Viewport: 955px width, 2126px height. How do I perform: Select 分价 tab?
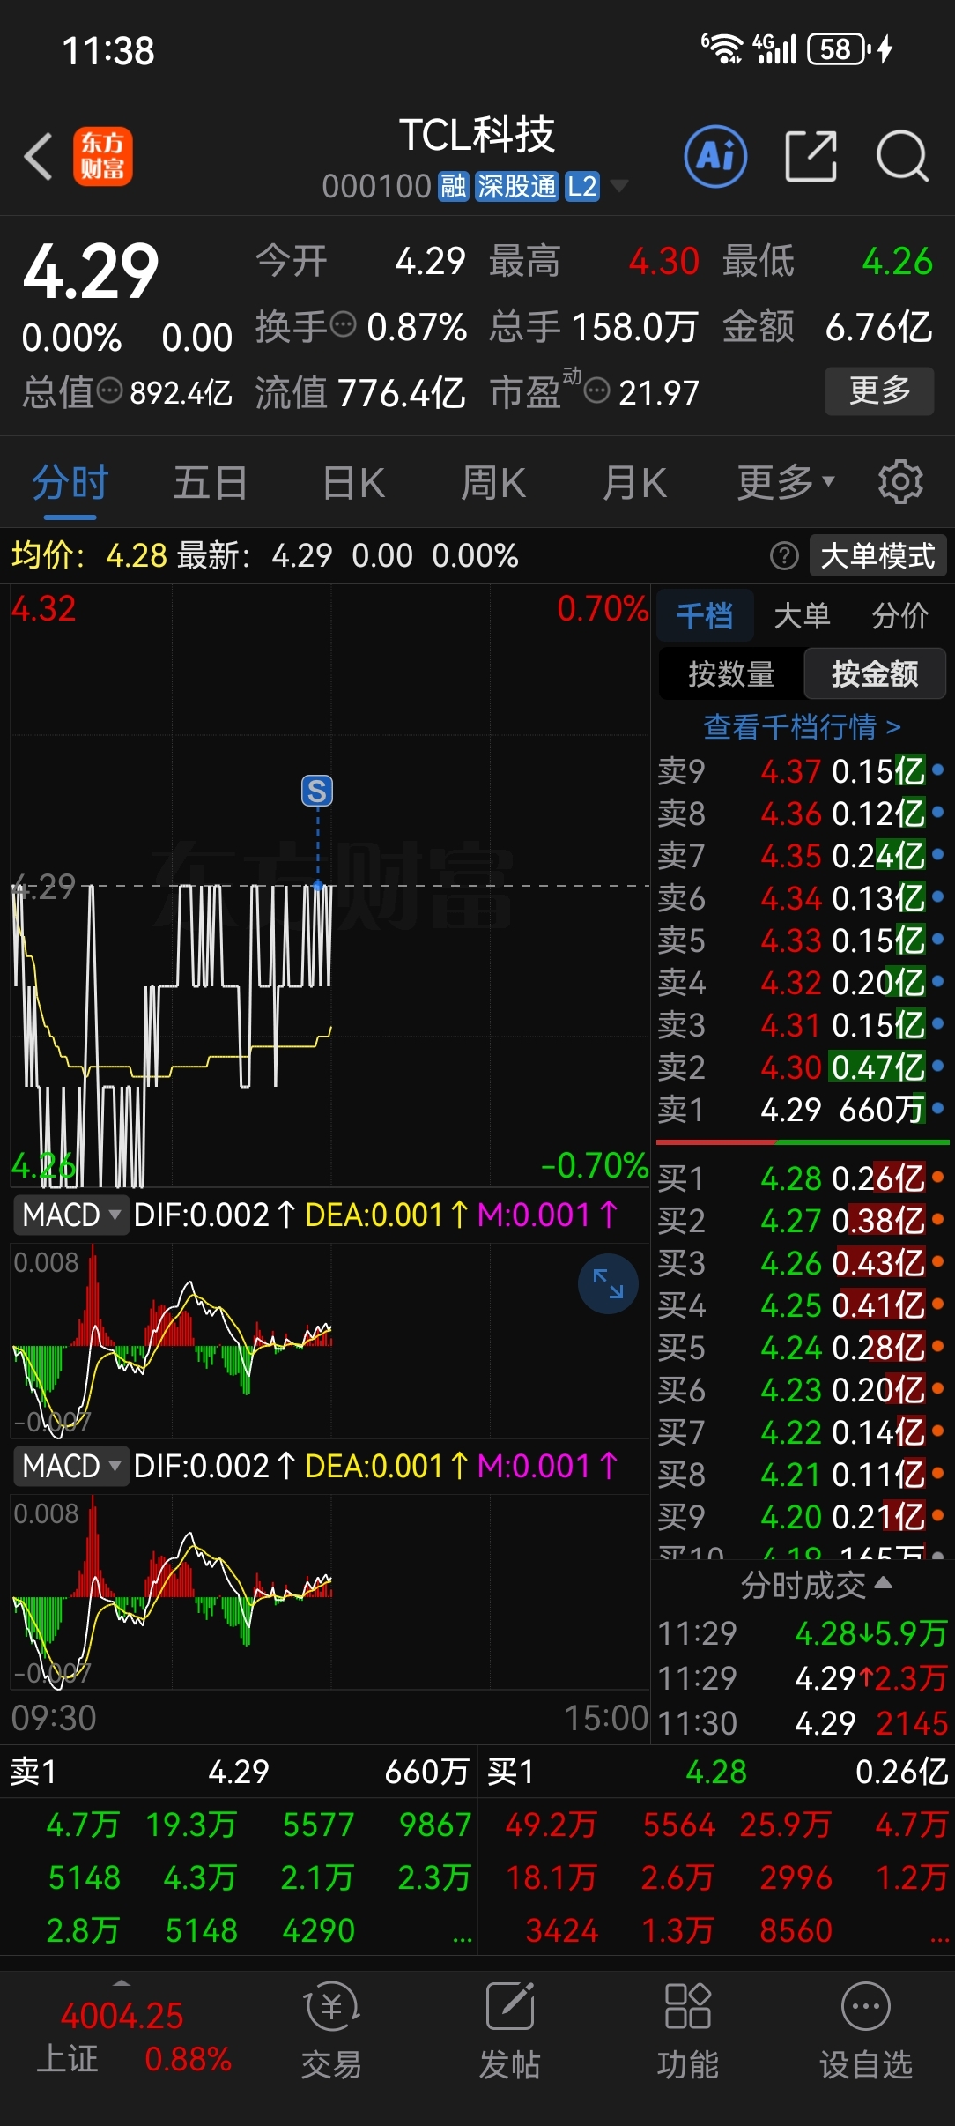[900, 615]
